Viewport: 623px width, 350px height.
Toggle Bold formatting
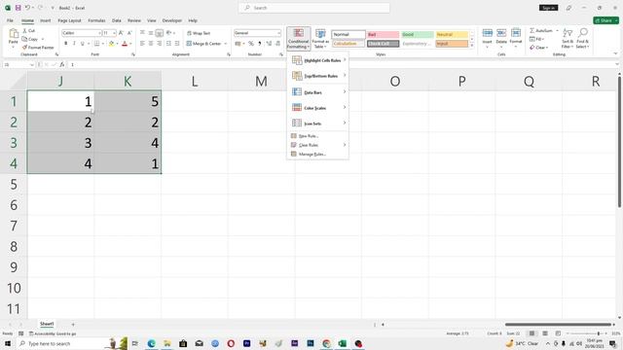click(x=65, y=43)
